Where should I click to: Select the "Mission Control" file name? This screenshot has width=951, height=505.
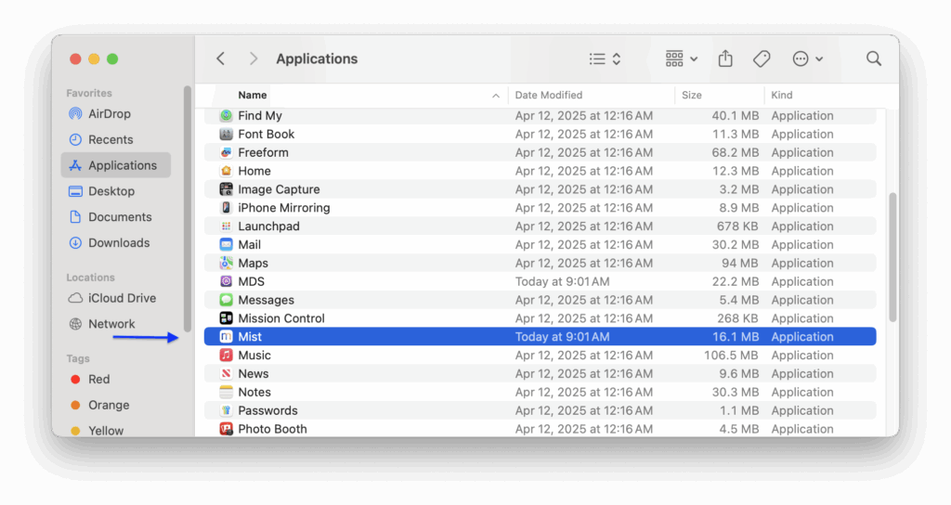[281, 318]
